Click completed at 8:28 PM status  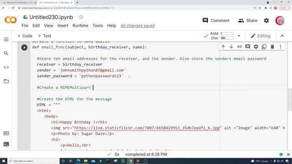pyautogui.click(x=146, y=154)
